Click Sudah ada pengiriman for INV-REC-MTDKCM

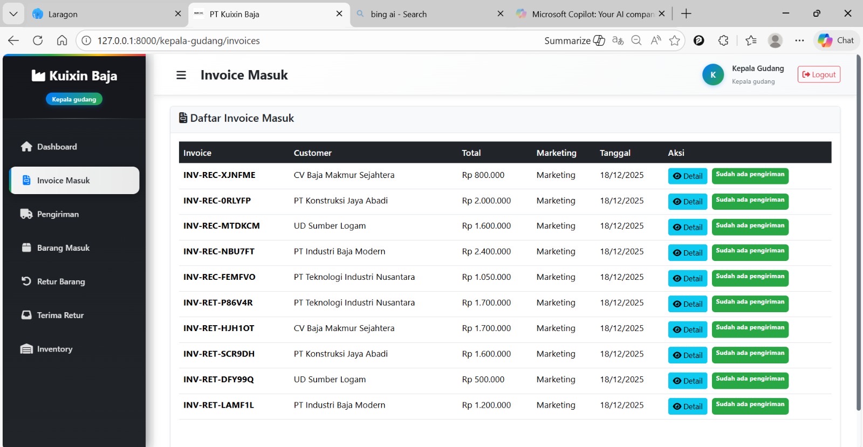coord(750,227)
